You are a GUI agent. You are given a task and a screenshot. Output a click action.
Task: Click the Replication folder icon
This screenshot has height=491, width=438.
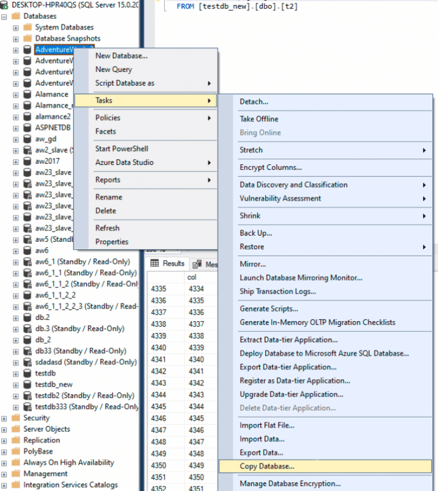(x=15, y=440)
